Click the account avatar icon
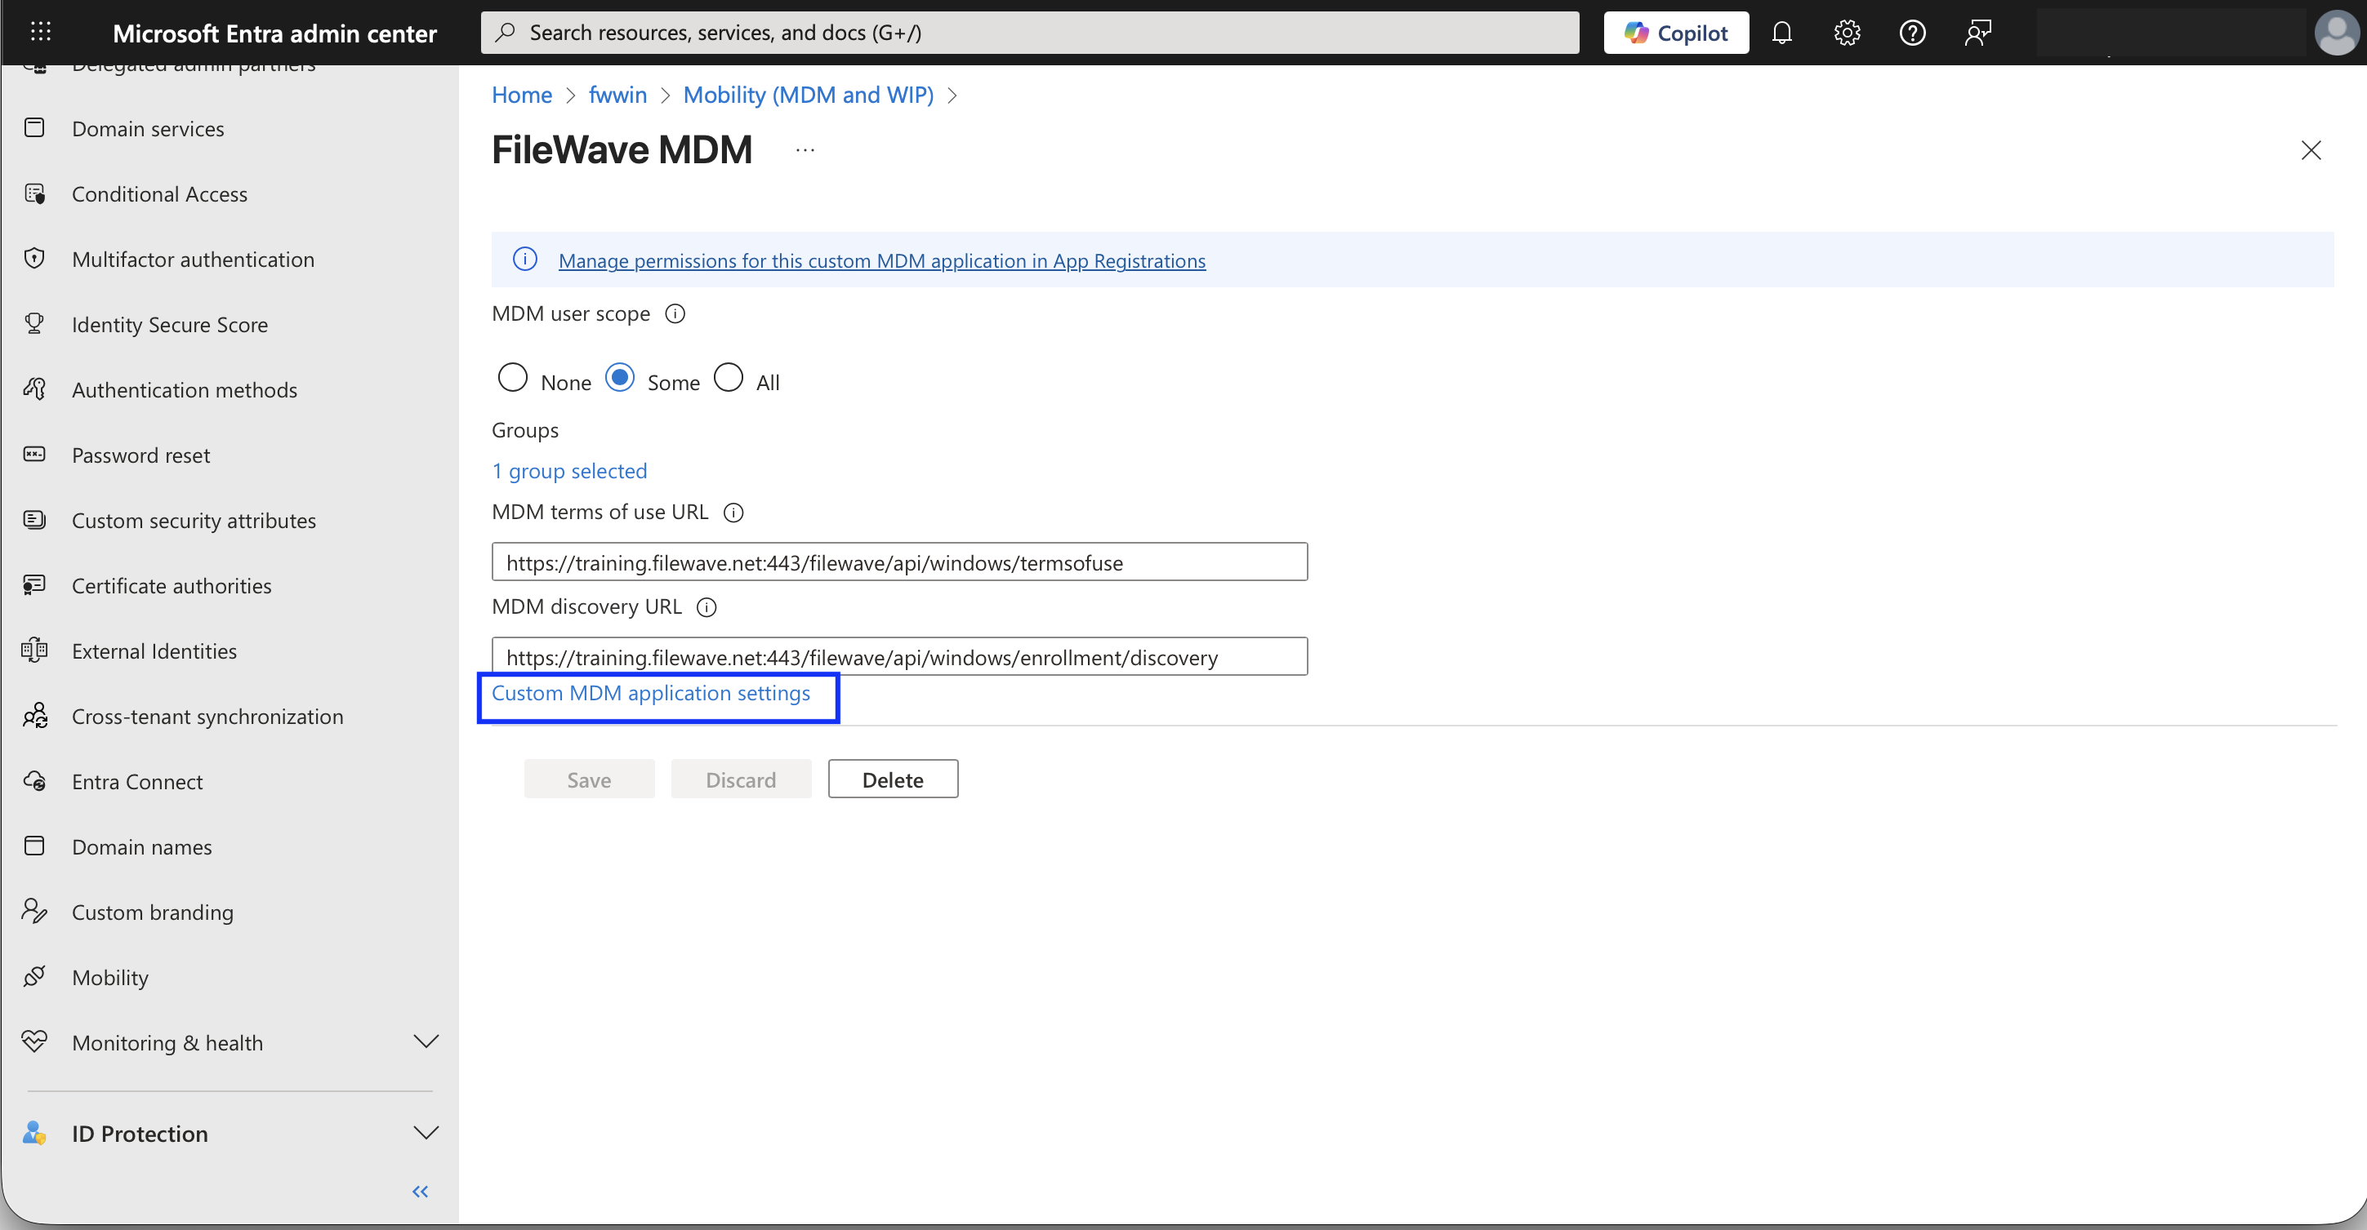This screenshot has height=1230, width=2367. coord(2337,33)
